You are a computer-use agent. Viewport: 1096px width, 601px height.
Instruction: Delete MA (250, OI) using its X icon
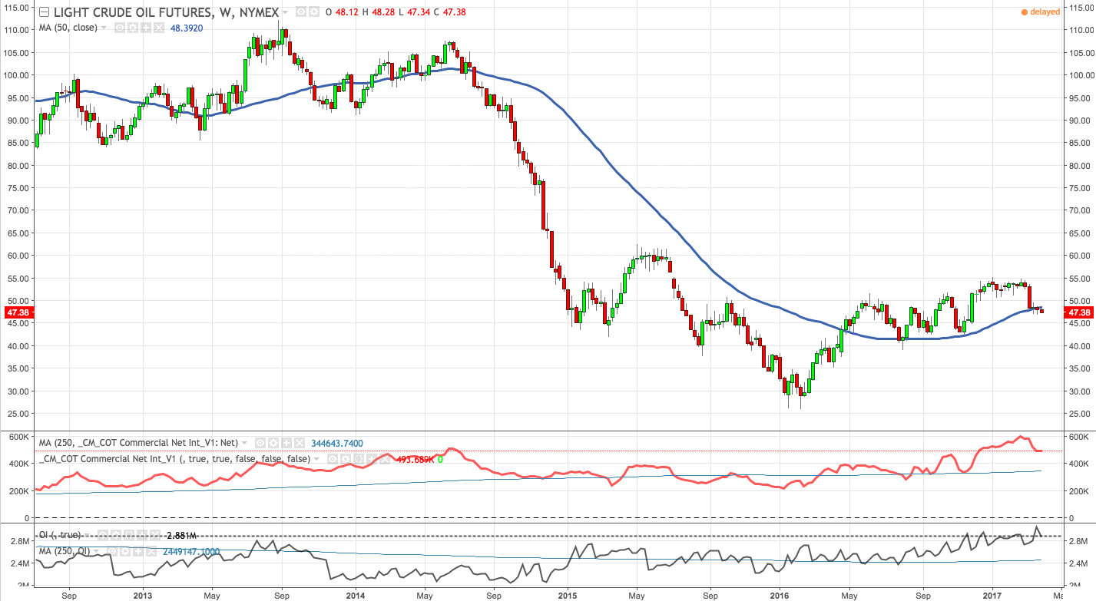(151, 550)
